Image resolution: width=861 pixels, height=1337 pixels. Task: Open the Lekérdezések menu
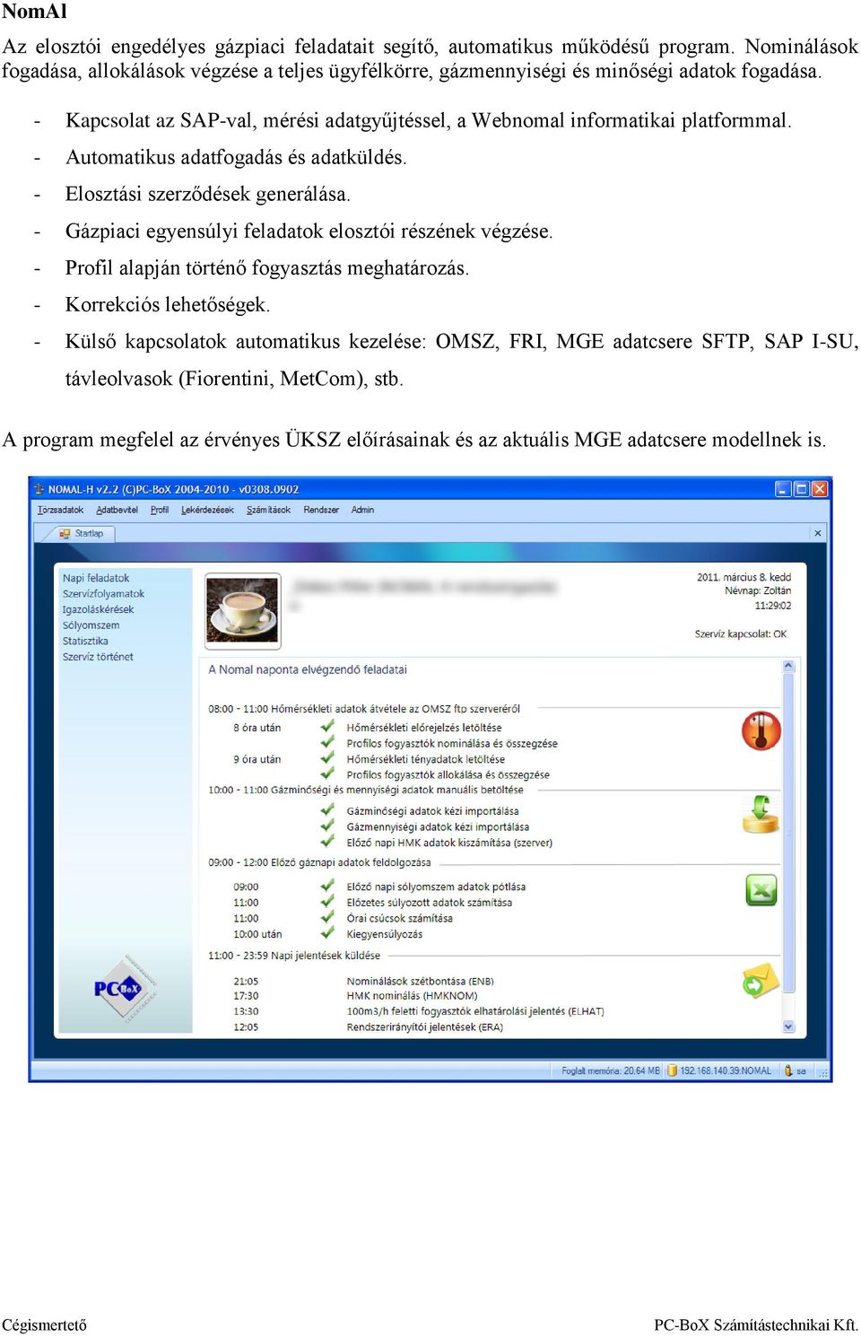point(207,510)
